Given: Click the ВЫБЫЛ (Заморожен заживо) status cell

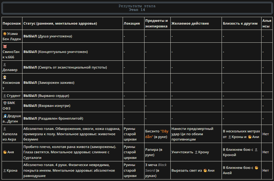Looking at the screenshot, I should tap(72, 83).
